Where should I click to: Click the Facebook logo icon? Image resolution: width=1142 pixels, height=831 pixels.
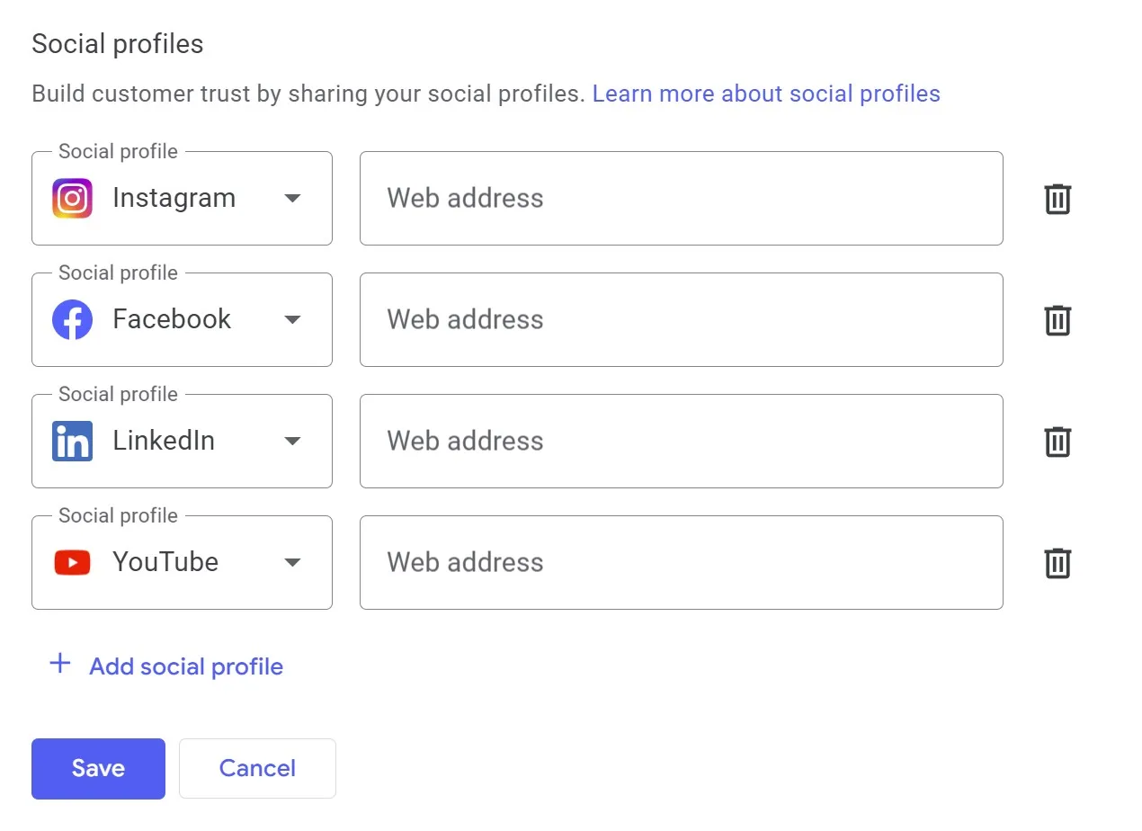tap(72, 319)
